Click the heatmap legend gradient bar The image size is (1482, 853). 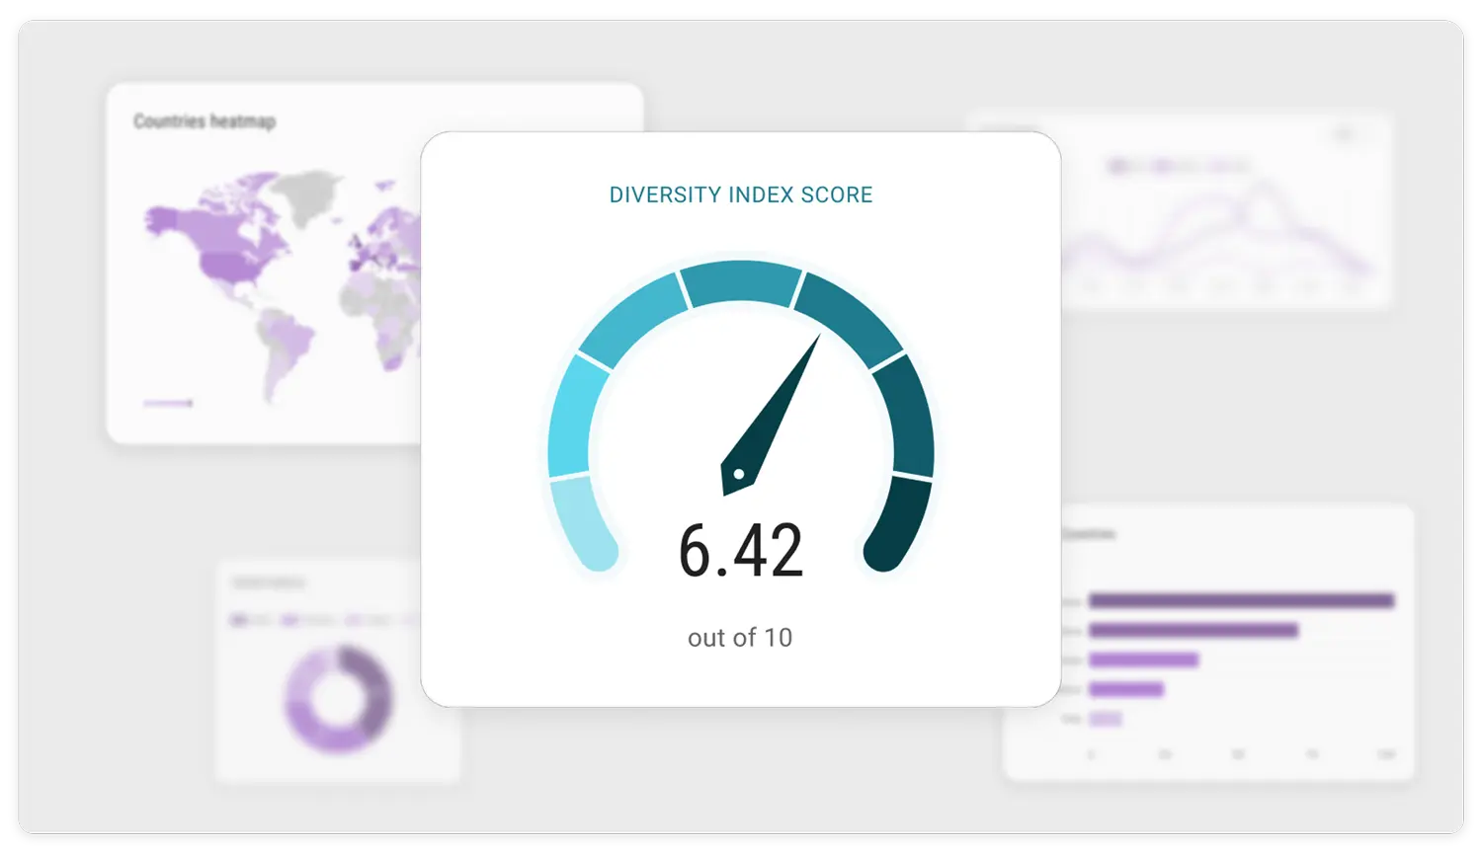click(x=168, y=403)
